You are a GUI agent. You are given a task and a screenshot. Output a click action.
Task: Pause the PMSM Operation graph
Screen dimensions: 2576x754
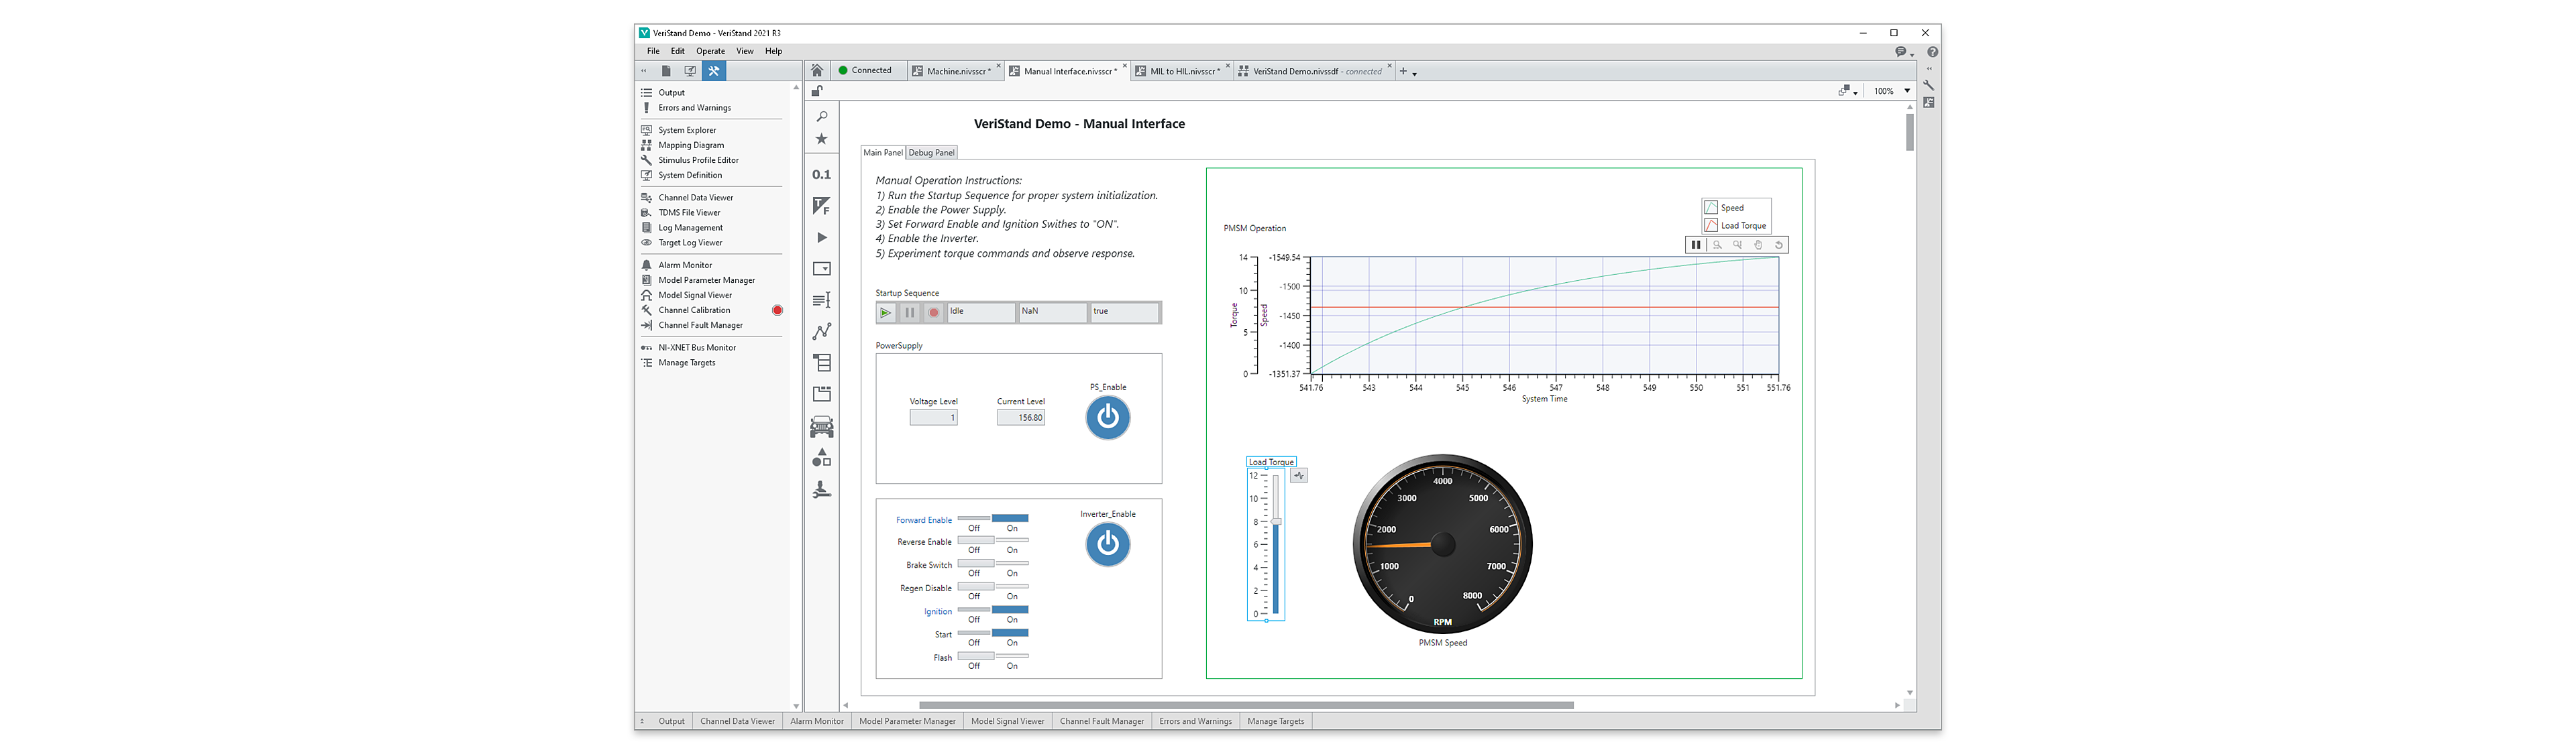(1696, 245)
